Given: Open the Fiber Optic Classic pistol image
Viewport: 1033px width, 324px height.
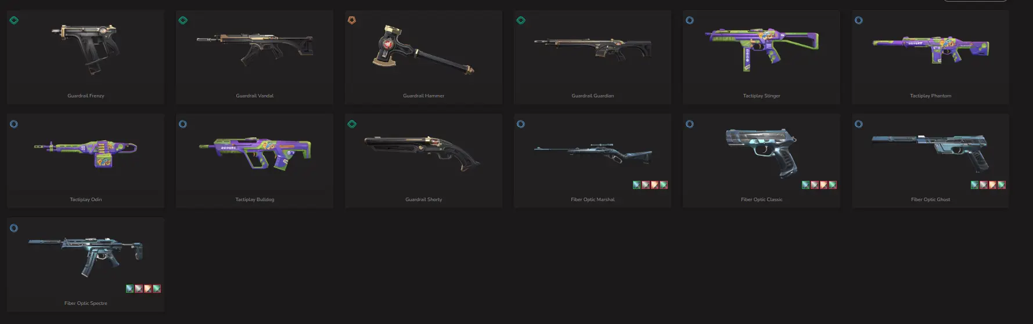Looking at the screenshot, I should (761, 152).
